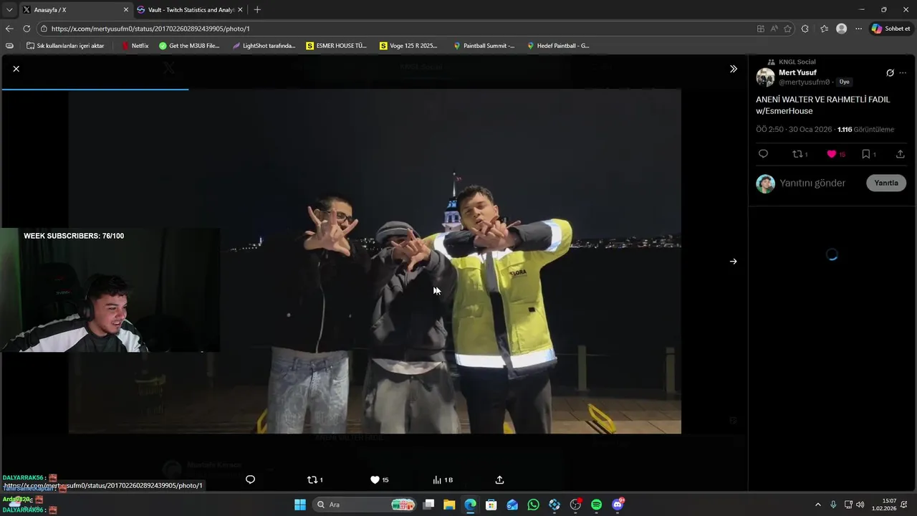917x516 pixels.
Task: Click the @mertyusufm0 handle
Action: point(804,82)
